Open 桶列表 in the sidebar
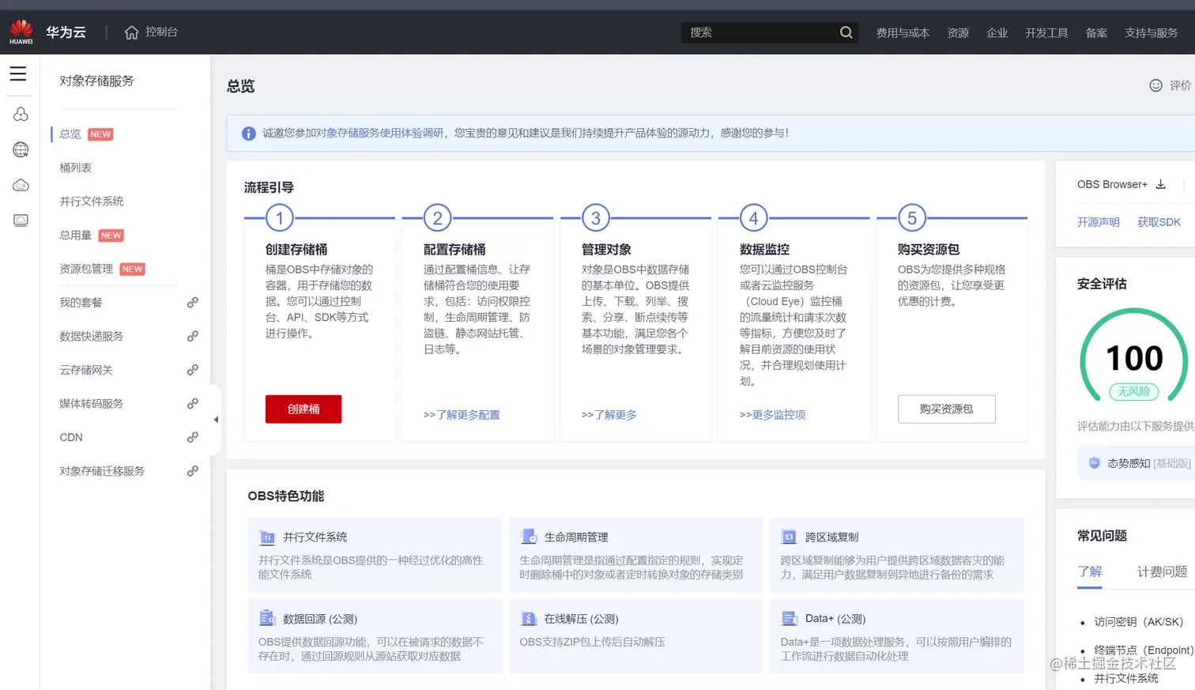The image size is (1195, 690). pos(76,168)
